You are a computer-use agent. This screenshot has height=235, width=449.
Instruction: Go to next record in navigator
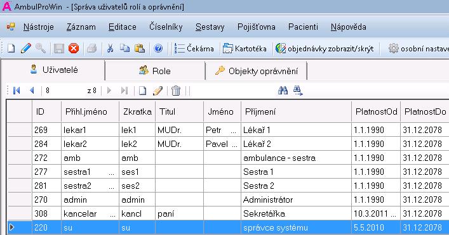click(x=109, y=91)
